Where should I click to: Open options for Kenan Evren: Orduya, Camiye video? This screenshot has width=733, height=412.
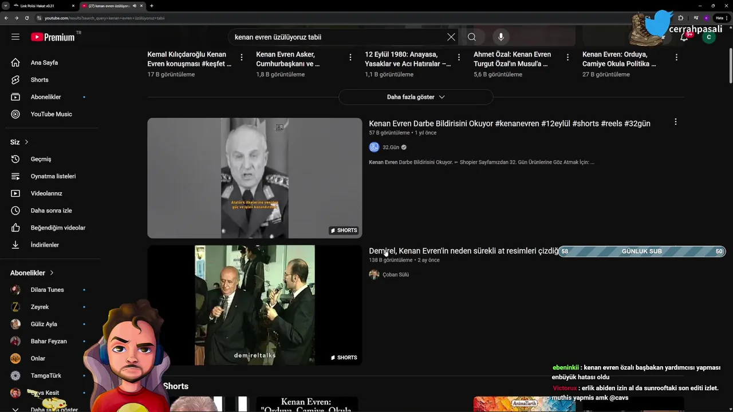(676, 57)
